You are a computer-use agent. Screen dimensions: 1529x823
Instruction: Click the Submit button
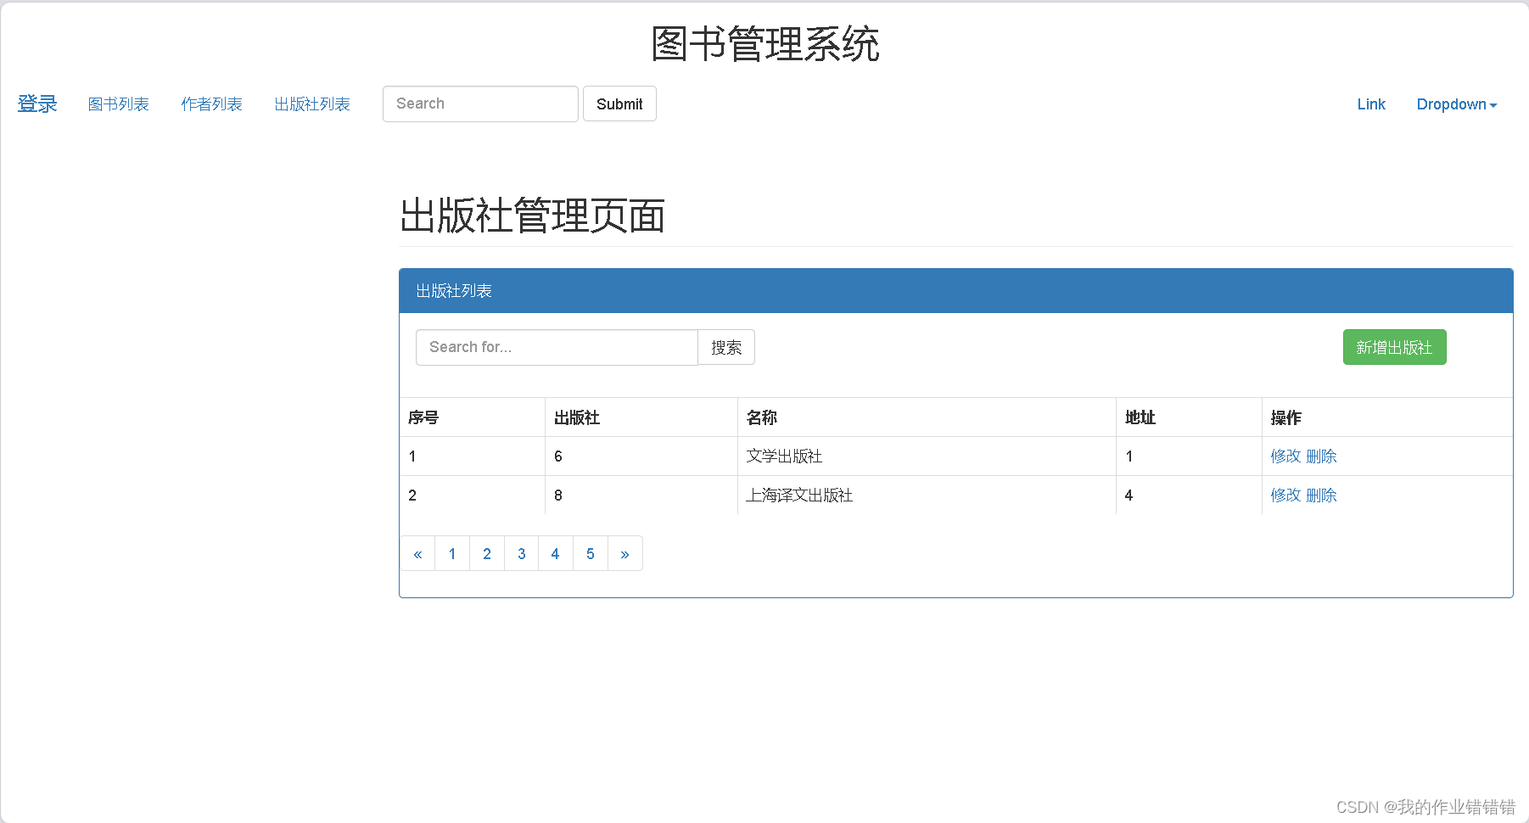[x=619, y=104]
